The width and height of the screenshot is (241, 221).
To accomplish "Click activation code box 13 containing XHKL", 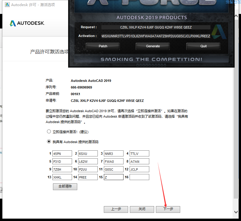I will pos(62,177).
